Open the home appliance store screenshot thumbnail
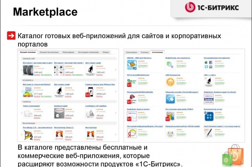 (59, 70)
